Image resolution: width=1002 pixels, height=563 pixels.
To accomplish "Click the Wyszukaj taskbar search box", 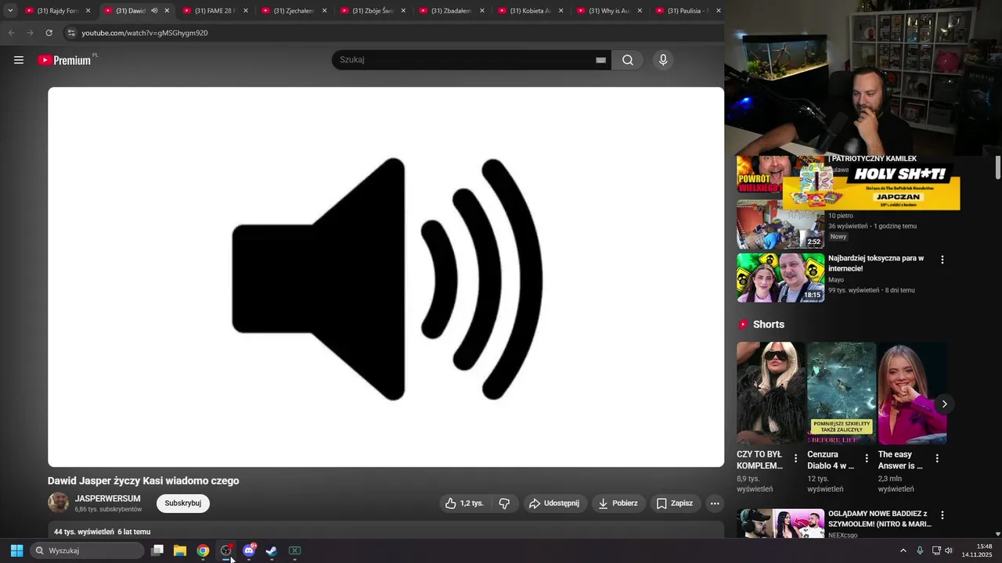I will pyautogui.click(x=88, y=550).
